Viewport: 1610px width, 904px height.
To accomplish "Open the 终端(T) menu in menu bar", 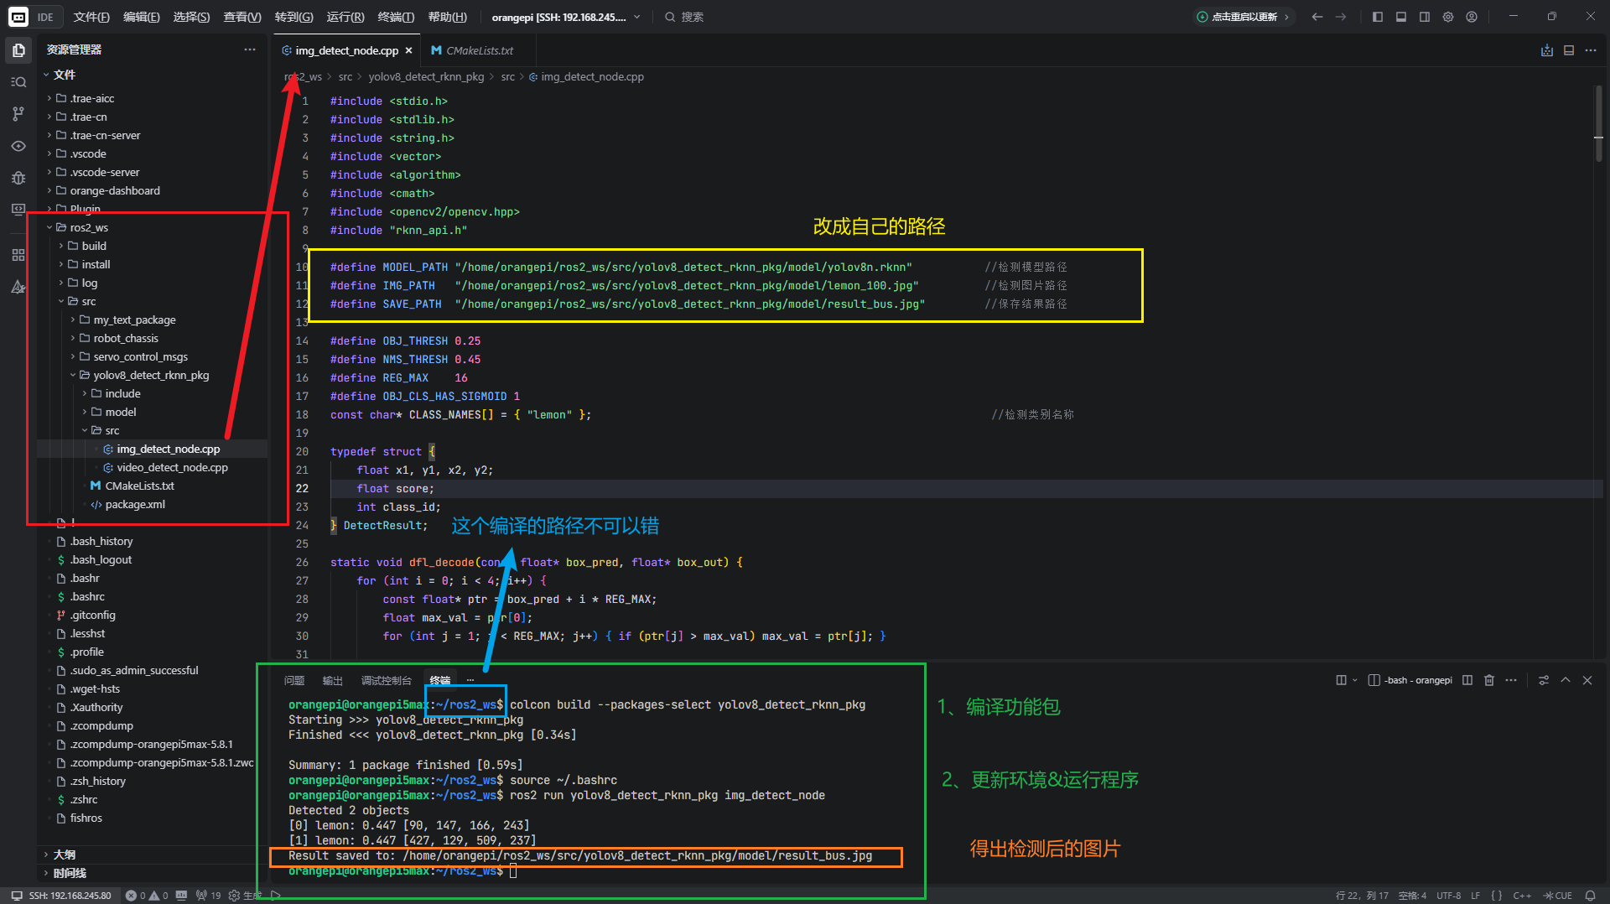I will (396, 17).
